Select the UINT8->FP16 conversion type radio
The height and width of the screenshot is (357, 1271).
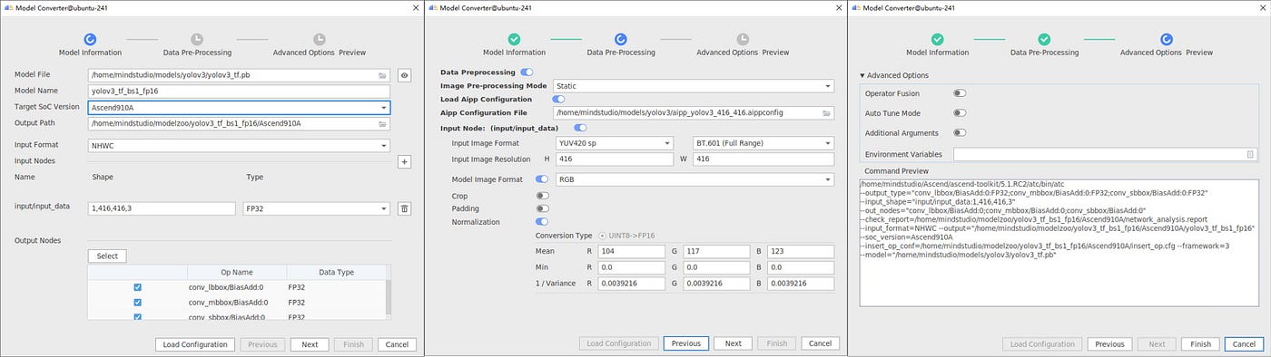(x=602, y=236)
